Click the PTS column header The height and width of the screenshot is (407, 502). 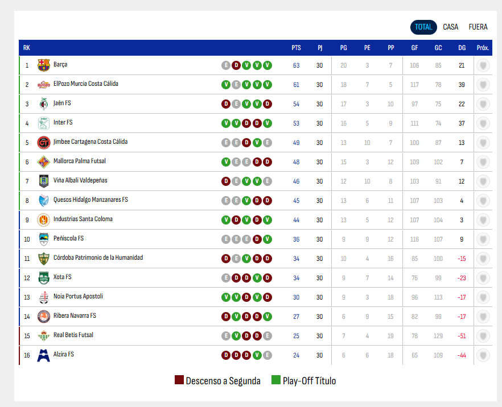click(x=296, y=48)
